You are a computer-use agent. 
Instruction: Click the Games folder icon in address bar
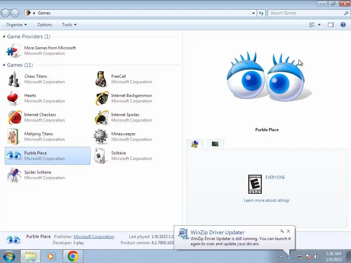click(28, 13)
